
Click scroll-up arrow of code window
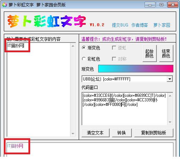point(170,96)
